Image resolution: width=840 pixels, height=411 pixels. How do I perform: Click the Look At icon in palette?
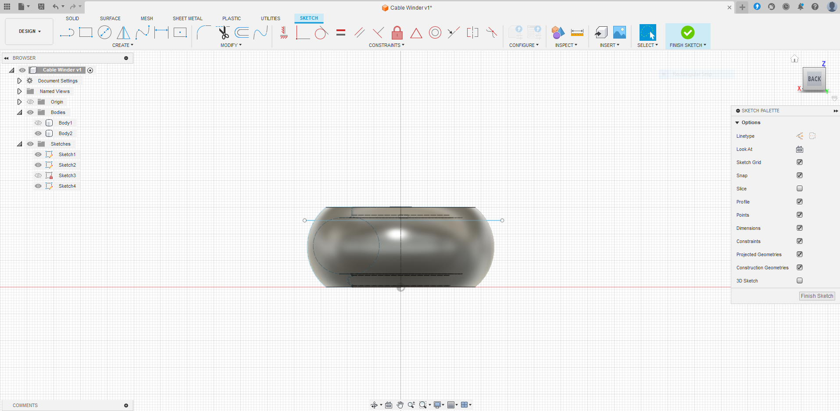[x=800, y=149]
